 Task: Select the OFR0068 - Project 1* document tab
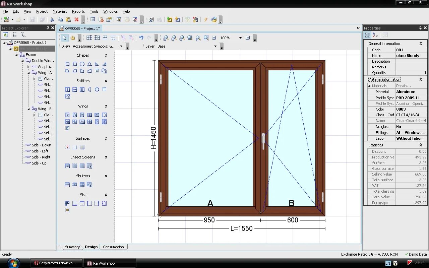80,28
